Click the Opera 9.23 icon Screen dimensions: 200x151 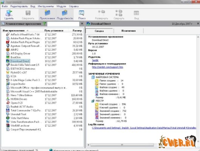click(8, 103)
